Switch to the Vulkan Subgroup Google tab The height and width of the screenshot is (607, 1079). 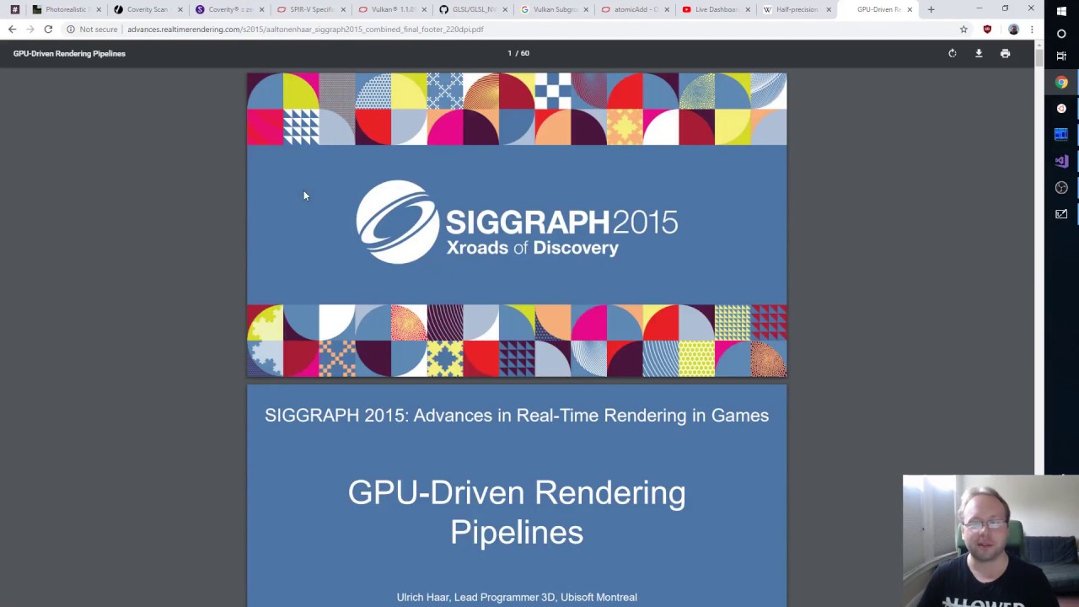coord(554,9)
